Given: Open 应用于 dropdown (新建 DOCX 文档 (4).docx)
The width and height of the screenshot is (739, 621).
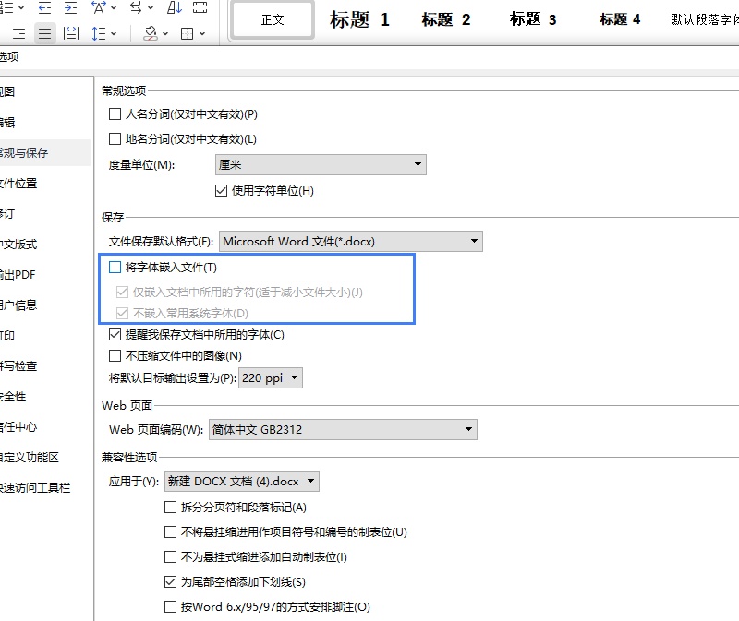Looking at the screenshot, I should click(241, 481).
